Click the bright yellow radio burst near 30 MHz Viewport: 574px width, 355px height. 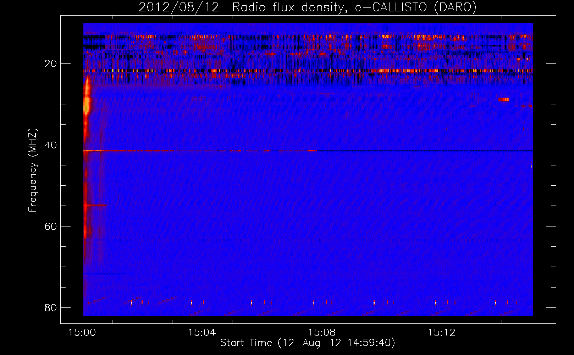point(87,105)
